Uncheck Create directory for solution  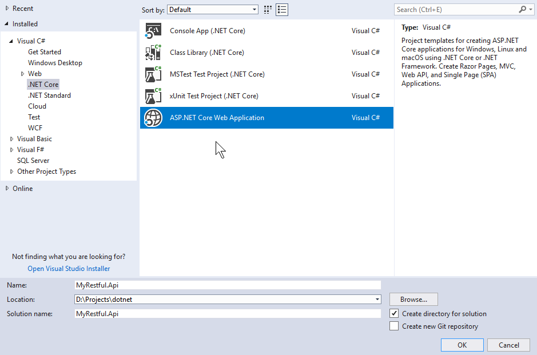point(394,314)
